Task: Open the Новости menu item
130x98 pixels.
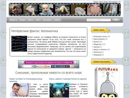Action: point(14,20)
